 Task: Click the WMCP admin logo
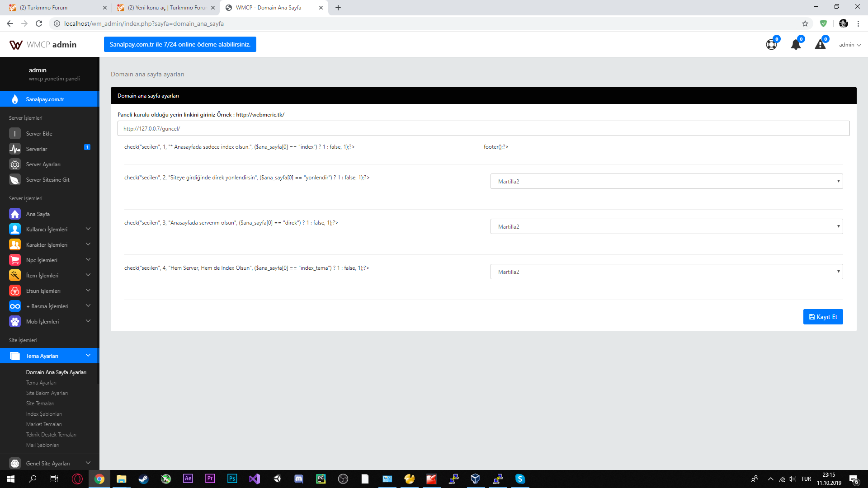click(43, 45)
